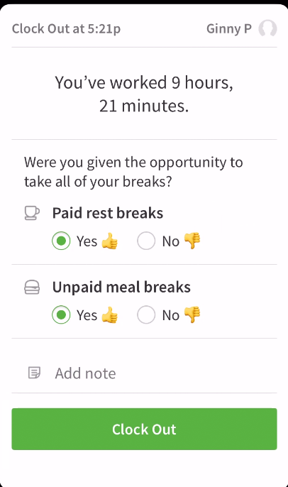Viewport: 288px width, 487px height.
Task: Tap thumbs down emoji under Paid rest breaks
Action: [192, 241]
